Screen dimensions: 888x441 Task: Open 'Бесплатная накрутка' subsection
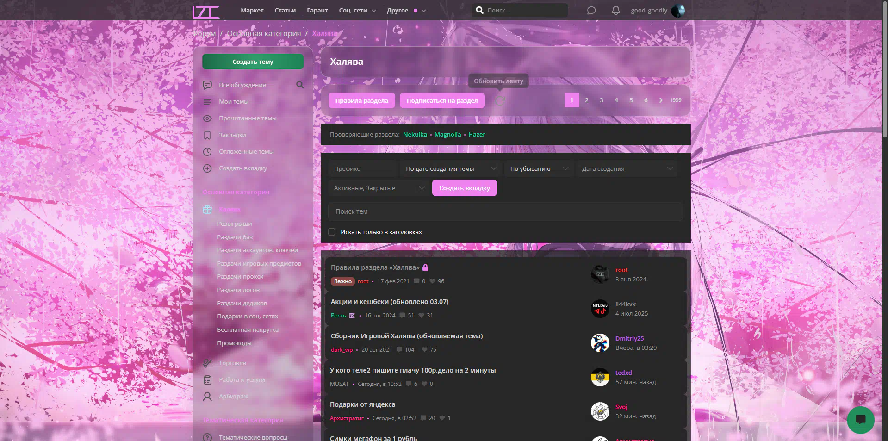coord(248,329)
